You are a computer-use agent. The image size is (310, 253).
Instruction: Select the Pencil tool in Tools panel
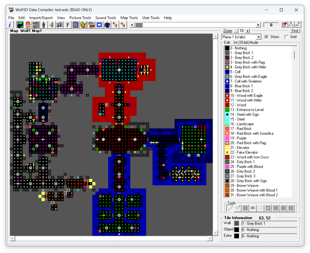point(230,208)
